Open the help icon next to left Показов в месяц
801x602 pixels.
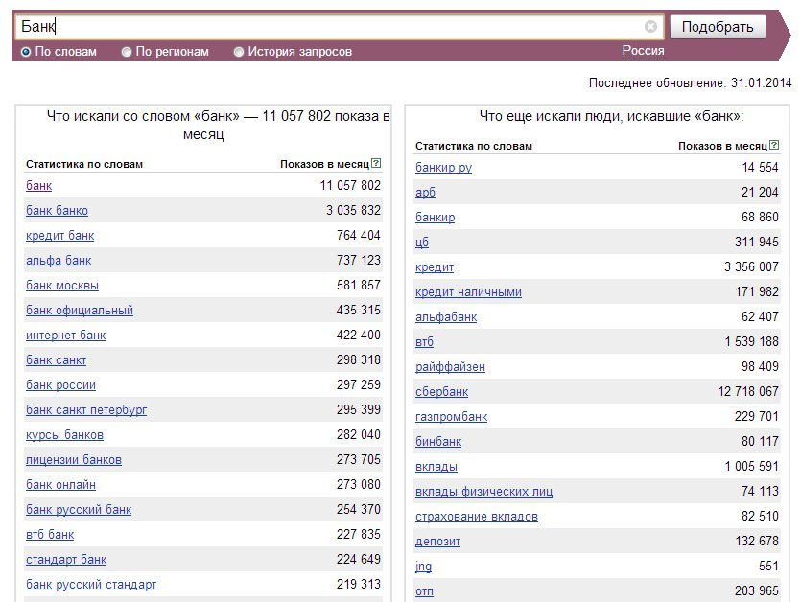376,163
